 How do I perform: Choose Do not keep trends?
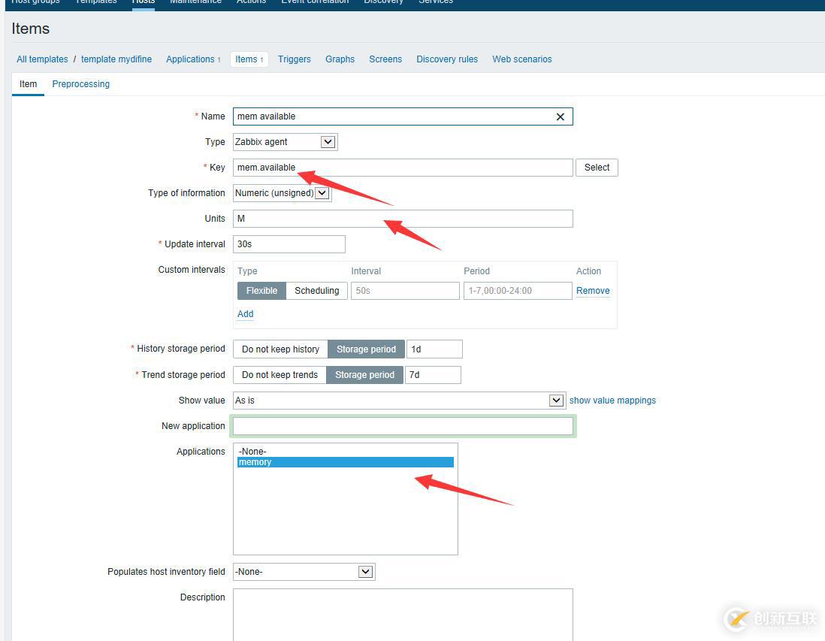280,375
